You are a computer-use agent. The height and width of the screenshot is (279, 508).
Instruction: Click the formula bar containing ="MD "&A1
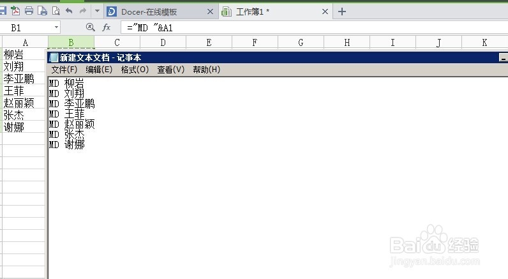coord(314,27)
